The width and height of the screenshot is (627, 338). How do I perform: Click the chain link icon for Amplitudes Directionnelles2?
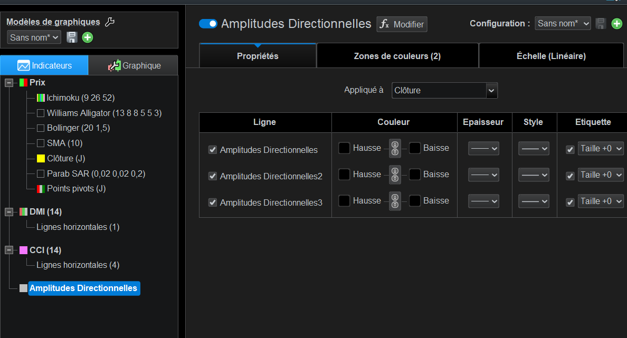(395, 175)
